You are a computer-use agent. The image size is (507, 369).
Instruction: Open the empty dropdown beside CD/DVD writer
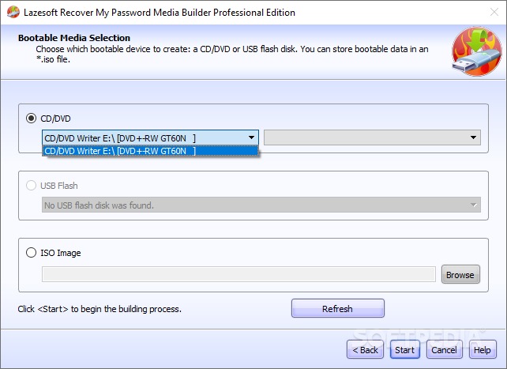coord(372,137)
